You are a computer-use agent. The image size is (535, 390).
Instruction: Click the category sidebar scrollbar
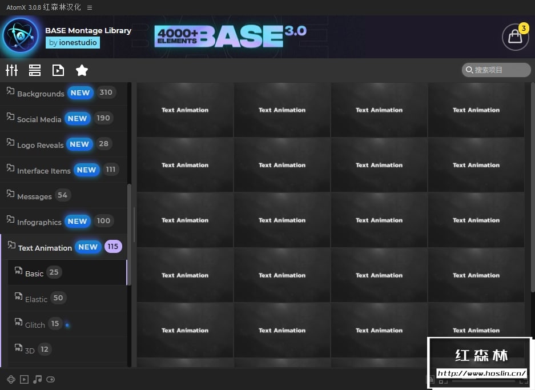coord(129,234)
